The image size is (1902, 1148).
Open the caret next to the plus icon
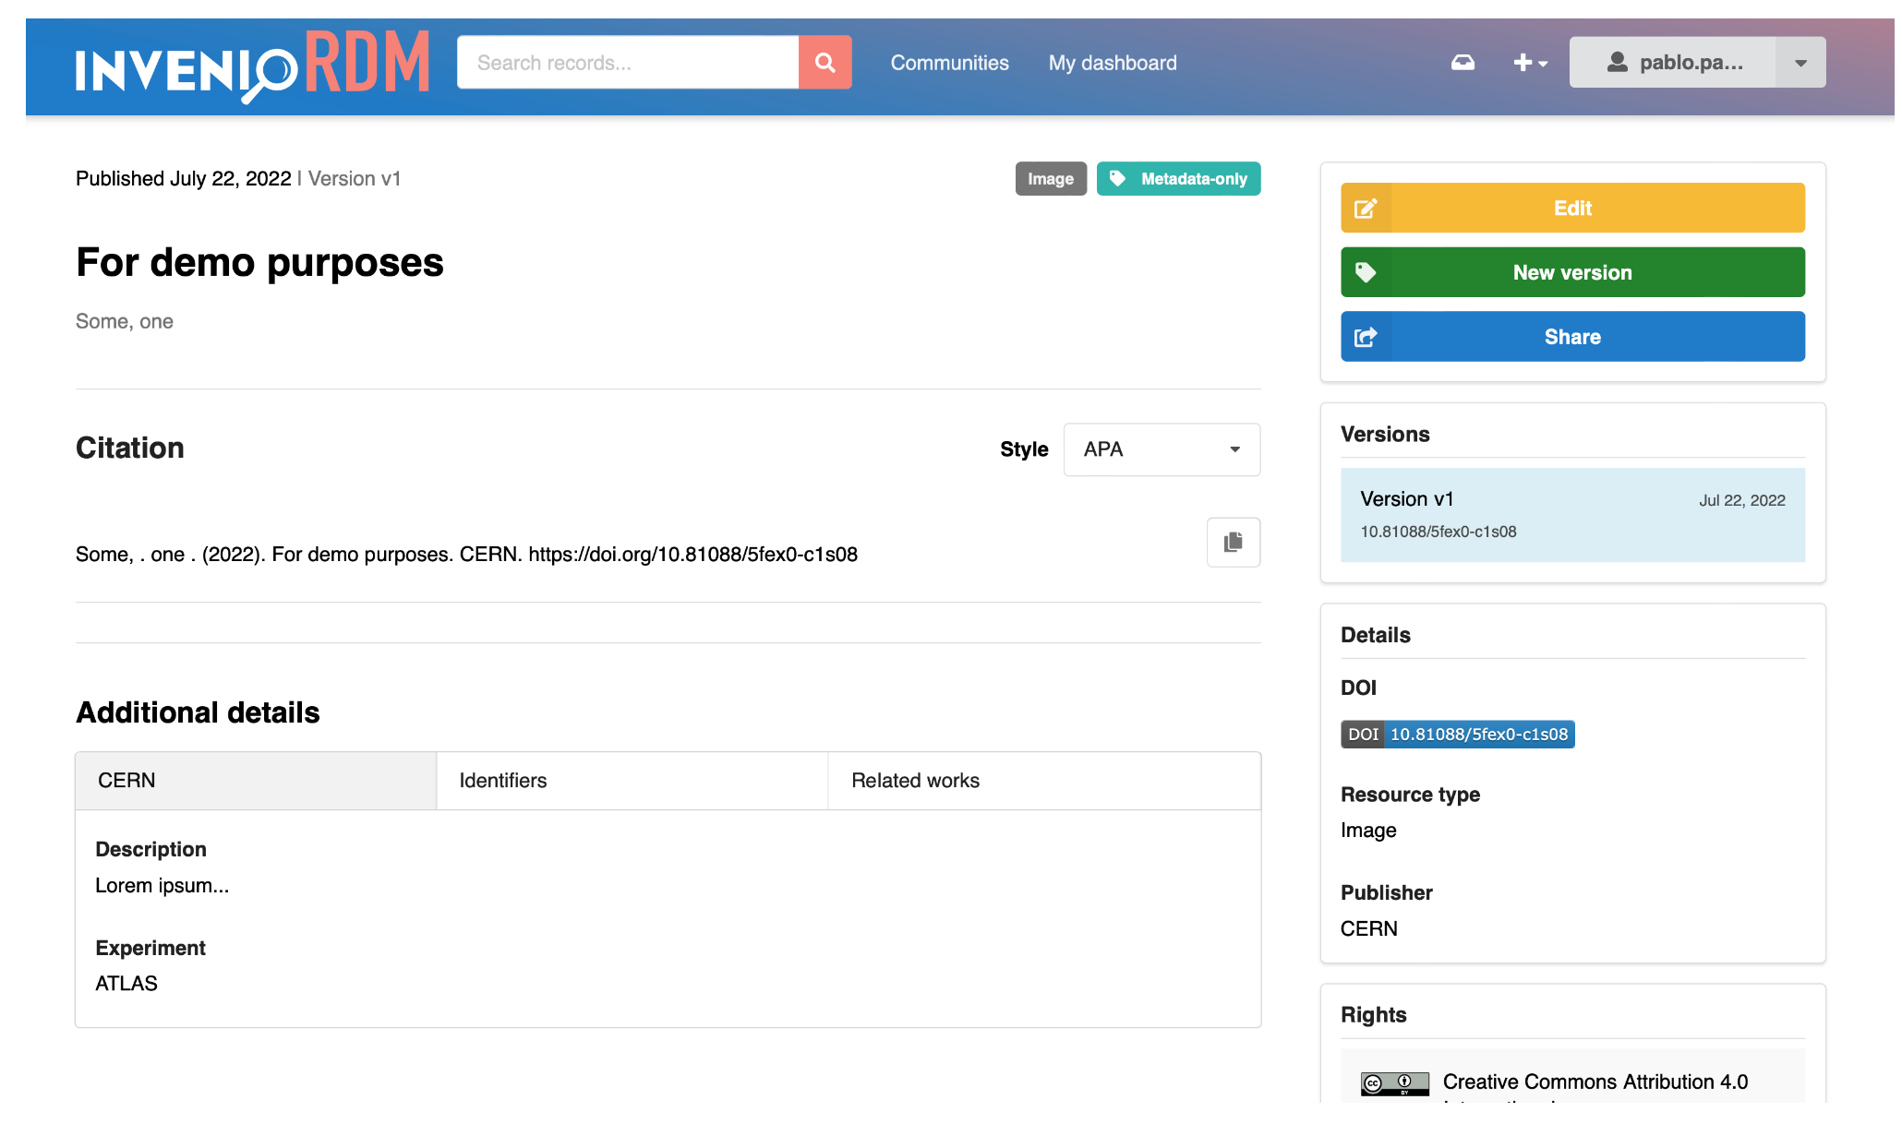pos(1542,66)
